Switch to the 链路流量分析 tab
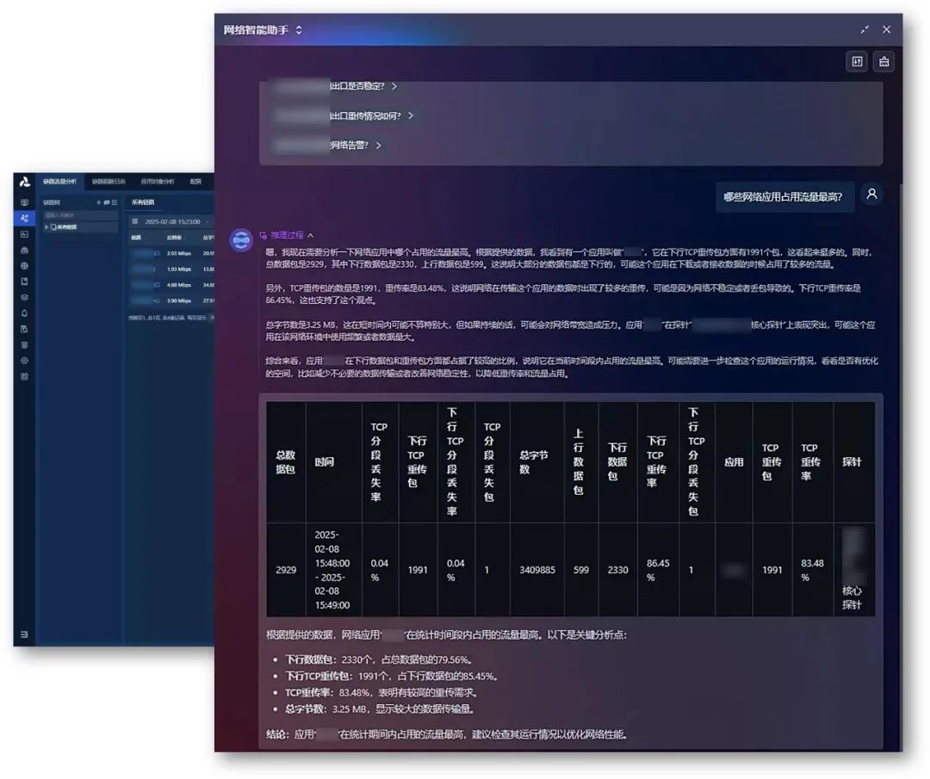The image size is (930, 779). (60, 182)
